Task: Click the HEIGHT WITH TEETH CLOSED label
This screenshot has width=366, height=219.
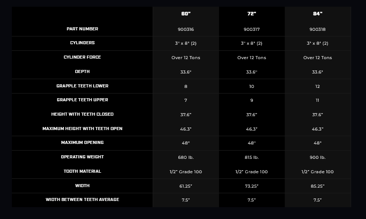Action: [82, 114]
